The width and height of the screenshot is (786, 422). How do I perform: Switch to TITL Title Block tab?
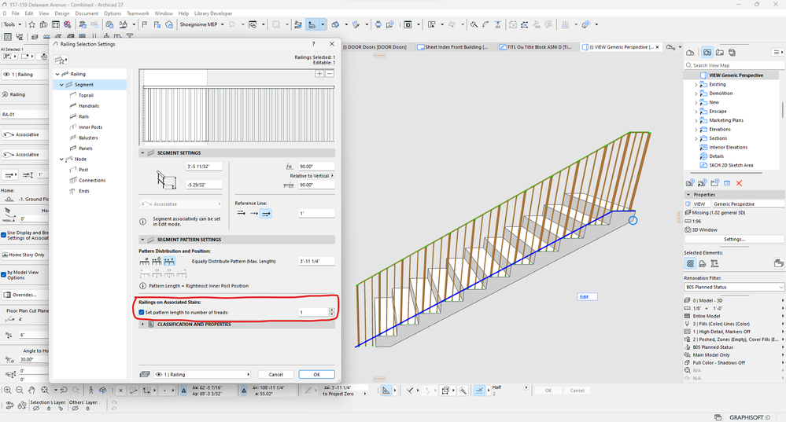point(539,47)
